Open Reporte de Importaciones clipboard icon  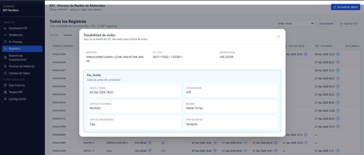point(5,57)
